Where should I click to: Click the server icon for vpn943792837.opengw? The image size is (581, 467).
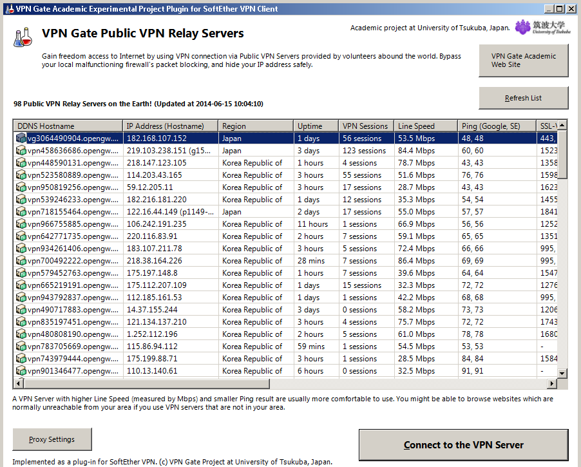(21, 297)
